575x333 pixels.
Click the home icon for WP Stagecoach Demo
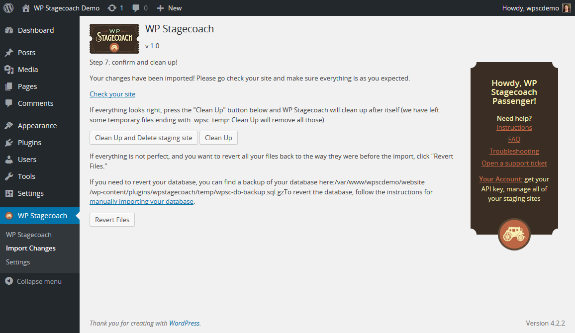[26, 8]
